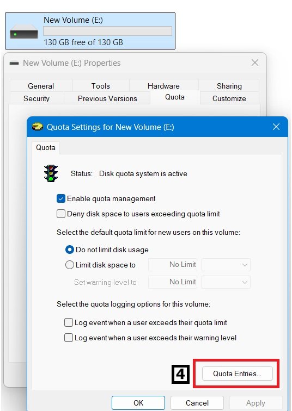Open the warning level unit dropdown

(226, 282)
